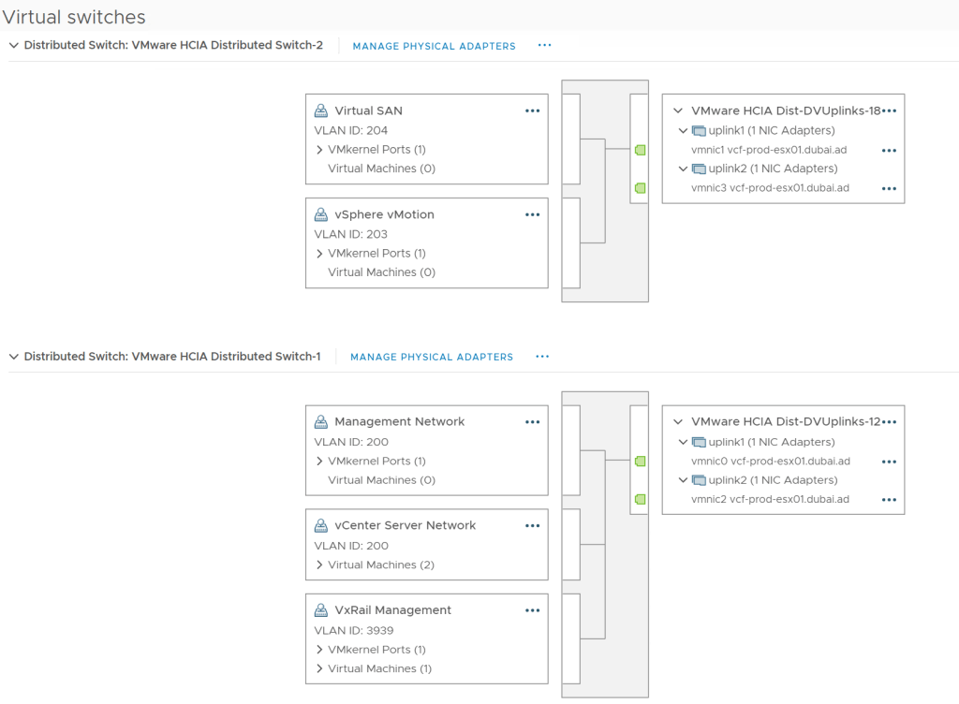The image size is (959, 704).
Task: Open the ellipsis menu for vmnic1 adapter
Action: click(x=889, y=150)
